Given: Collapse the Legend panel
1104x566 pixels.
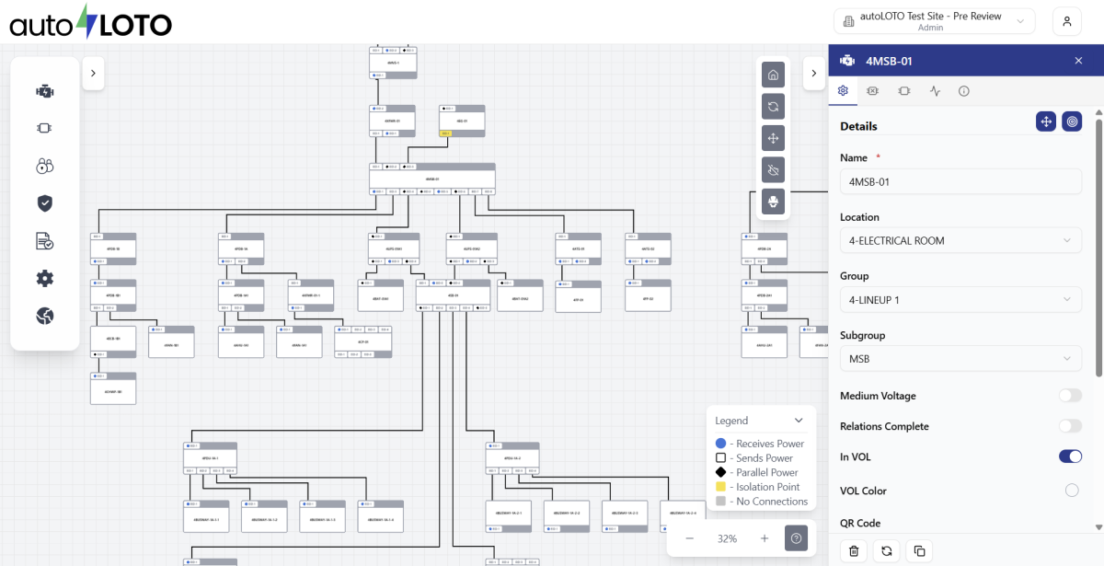Looking at the screenshot, I should coord(799,421).
